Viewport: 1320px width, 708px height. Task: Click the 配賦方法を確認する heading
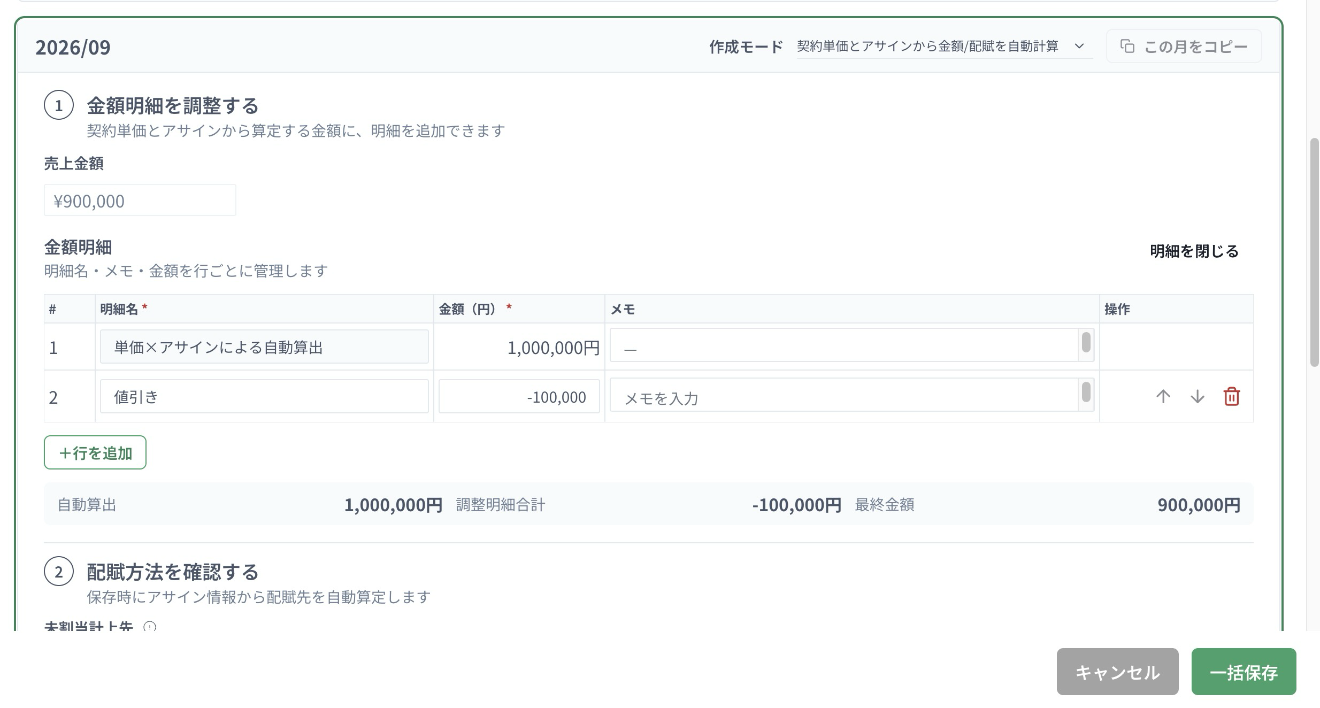point(172,572)
